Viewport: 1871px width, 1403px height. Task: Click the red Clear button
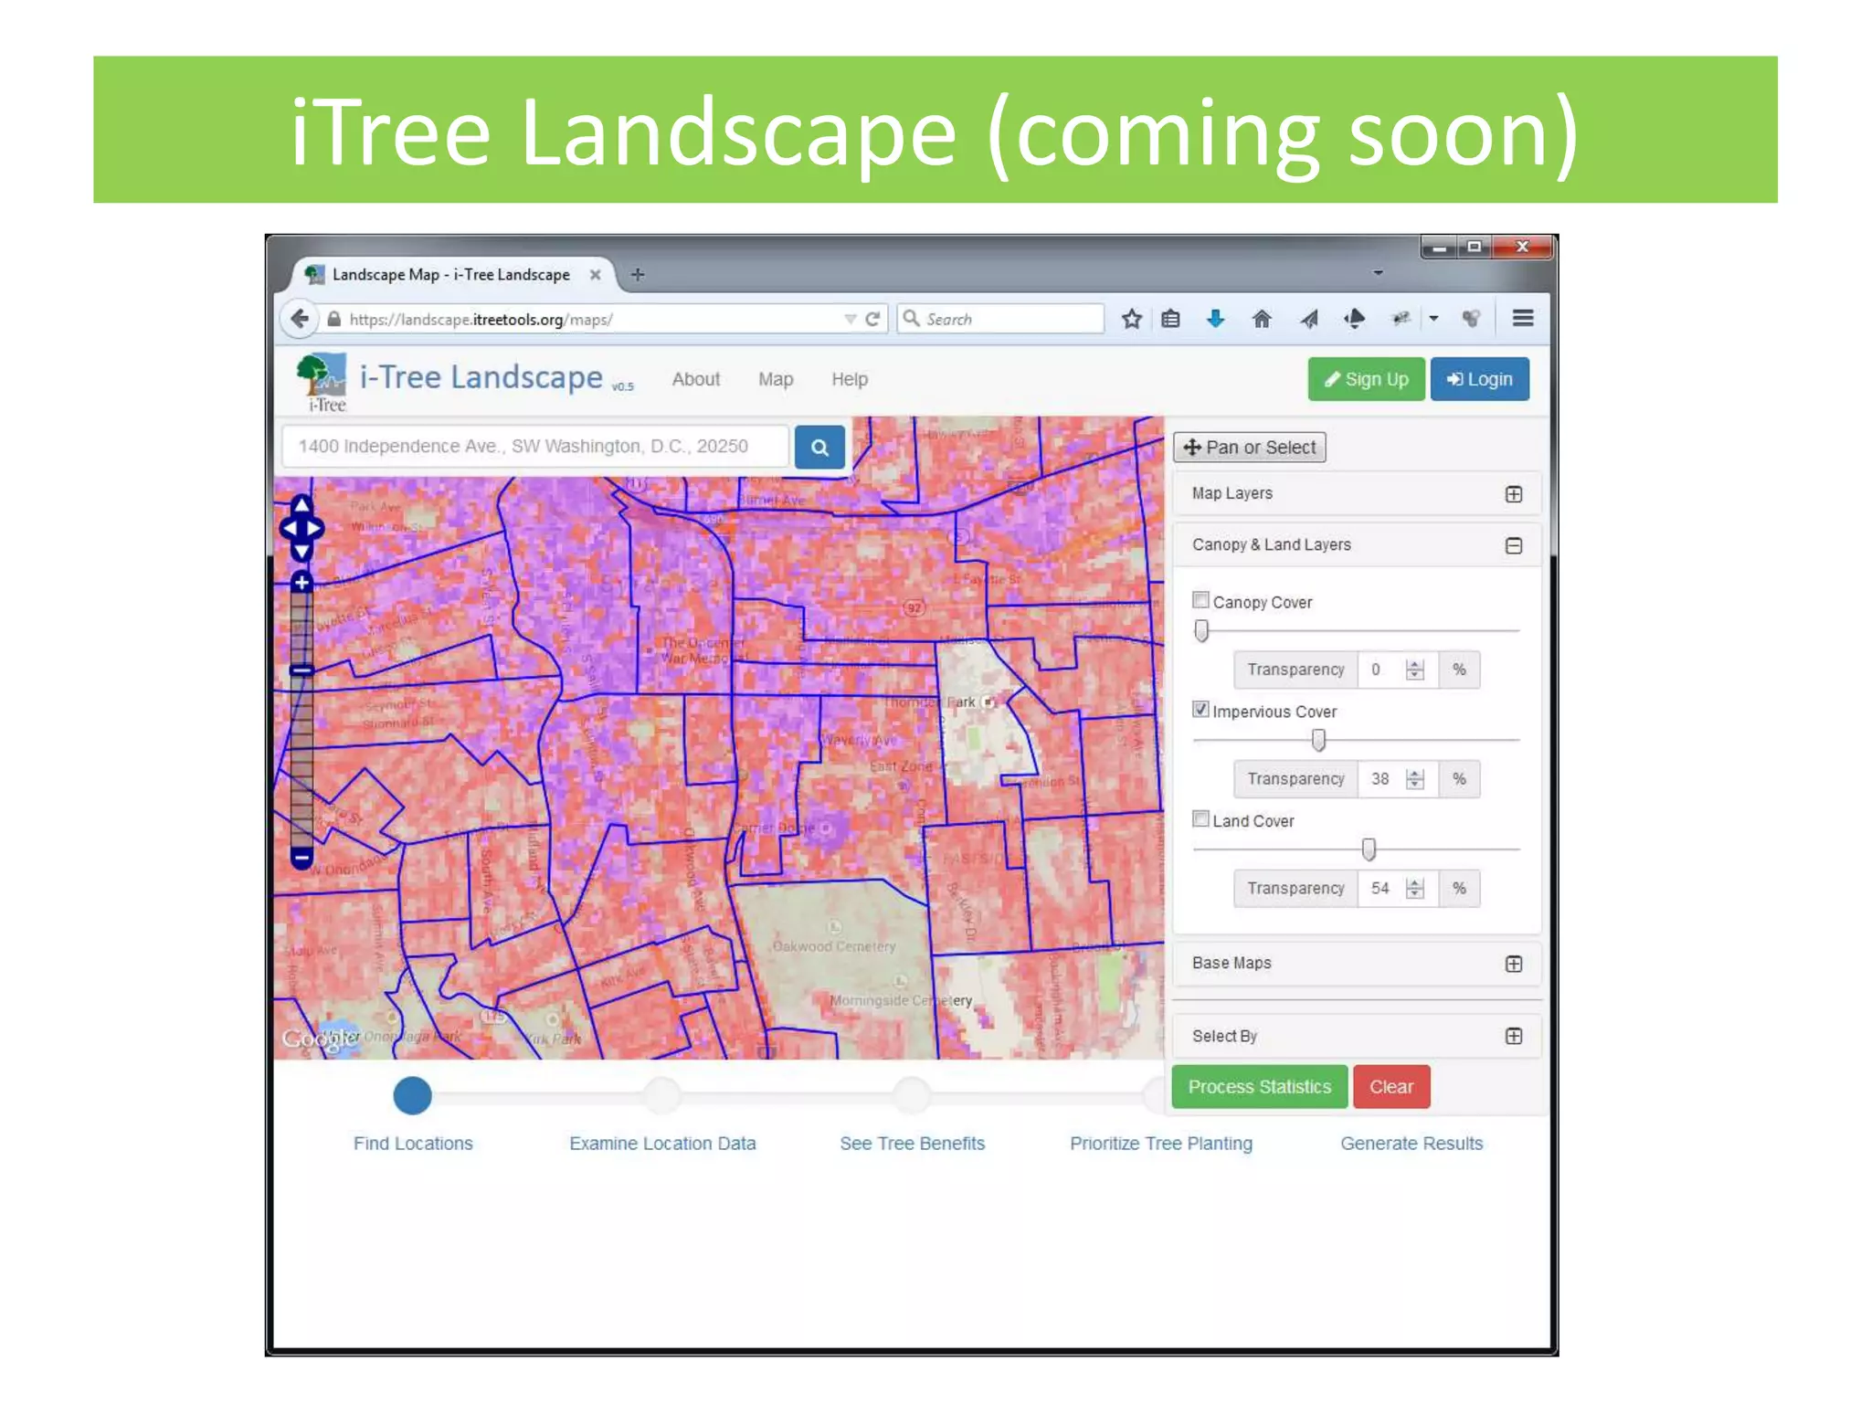1391,1087
